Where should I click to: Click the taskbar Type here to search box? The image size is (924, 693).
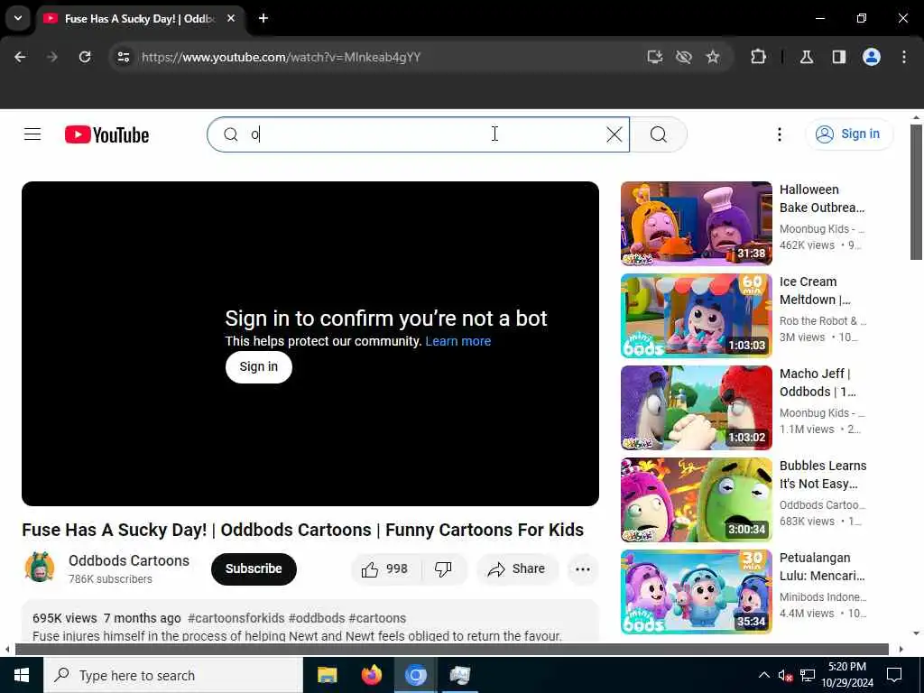tap(173, 675)
